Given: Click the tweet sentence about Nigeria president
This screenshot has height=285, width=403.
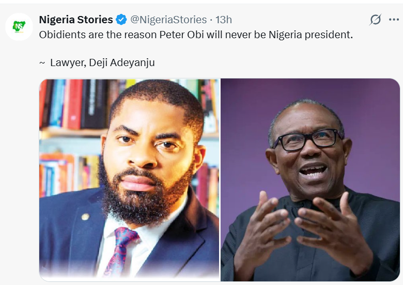Looking at the screenshot, I should click(x=196, y=37).
